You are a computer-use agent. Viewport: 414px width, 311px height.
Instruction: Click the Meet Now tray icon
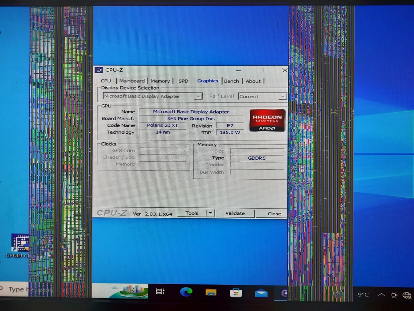coord(394,295)
